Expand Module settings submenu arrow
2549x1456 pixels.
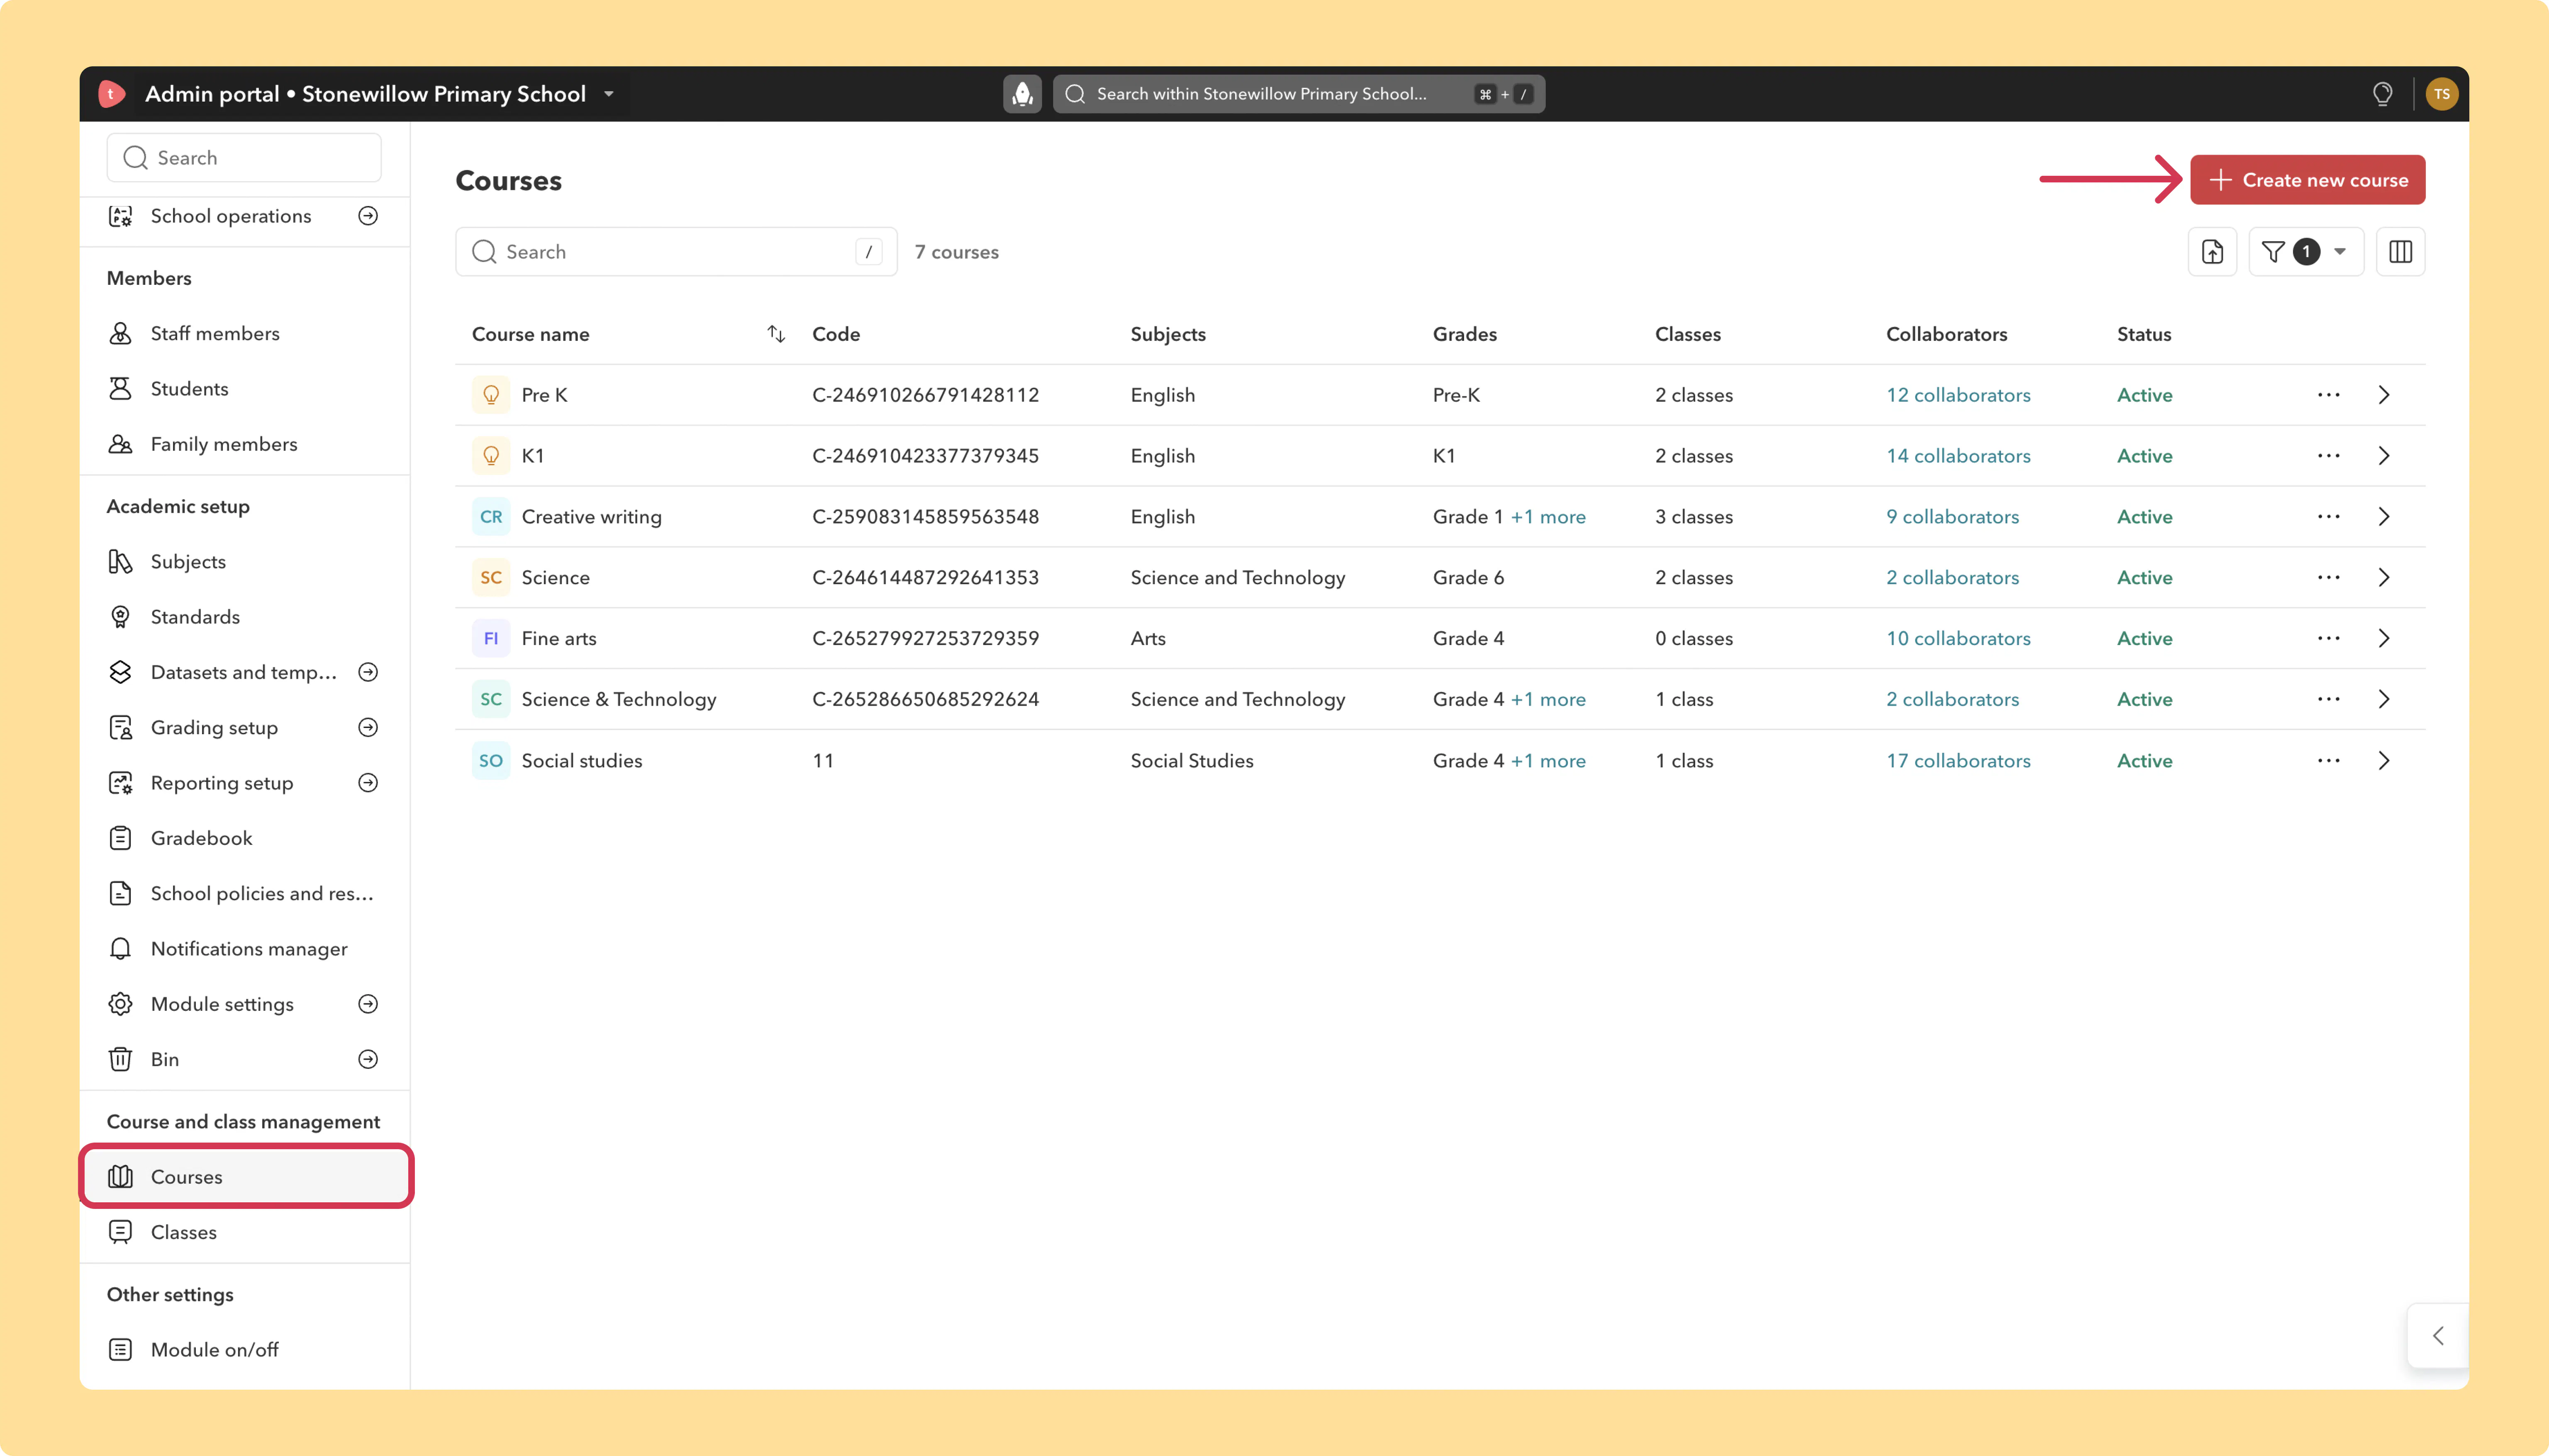click(368, 1004)
